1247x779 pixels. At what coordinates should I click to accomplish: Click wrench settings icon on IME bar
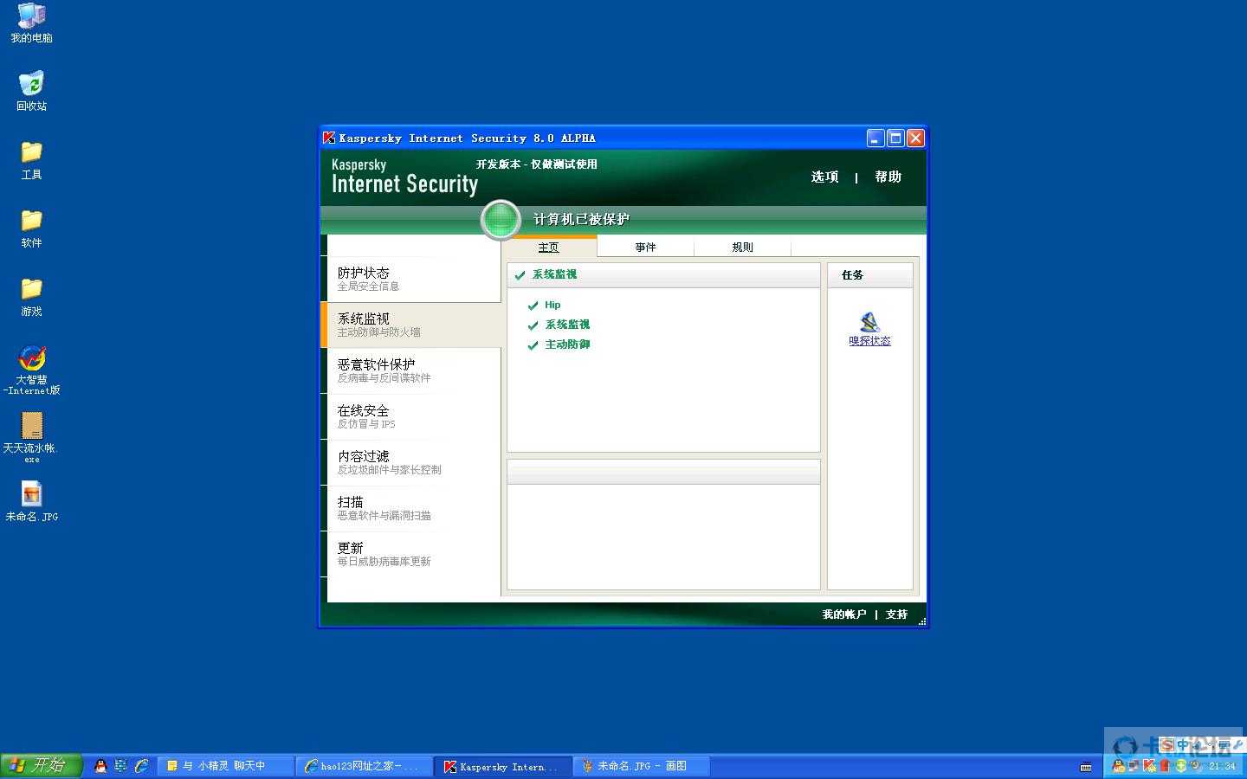pos(1237,744)
